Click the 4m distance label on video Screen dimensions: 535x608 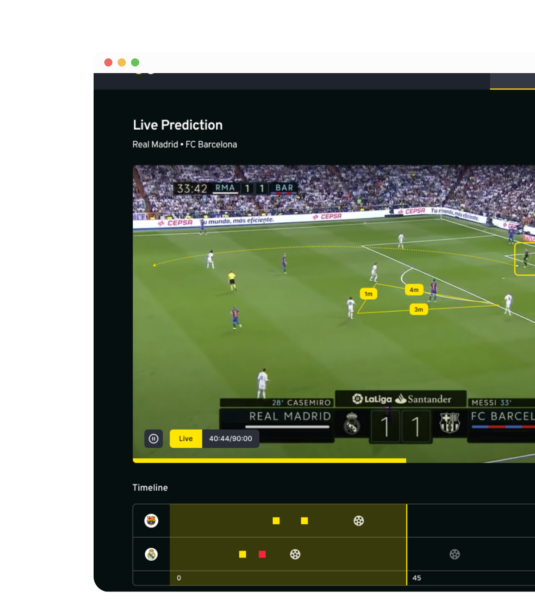pyautogui.click(x=414, y=290)
